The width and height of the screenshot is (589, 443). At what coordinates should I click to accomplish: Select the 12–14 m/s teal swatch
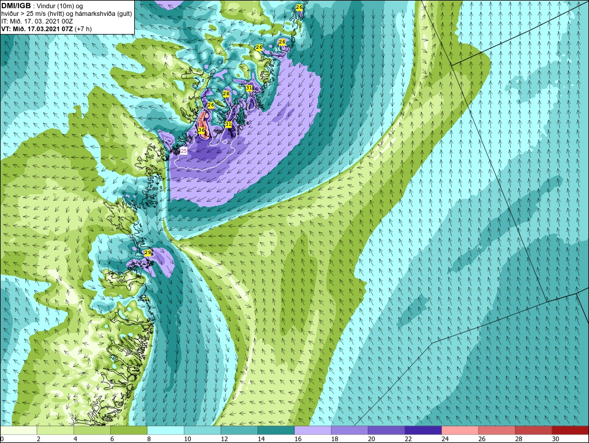239,430
